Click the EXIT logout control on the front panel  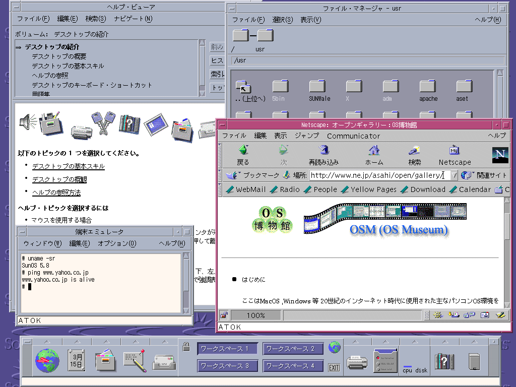click(334, 367)
